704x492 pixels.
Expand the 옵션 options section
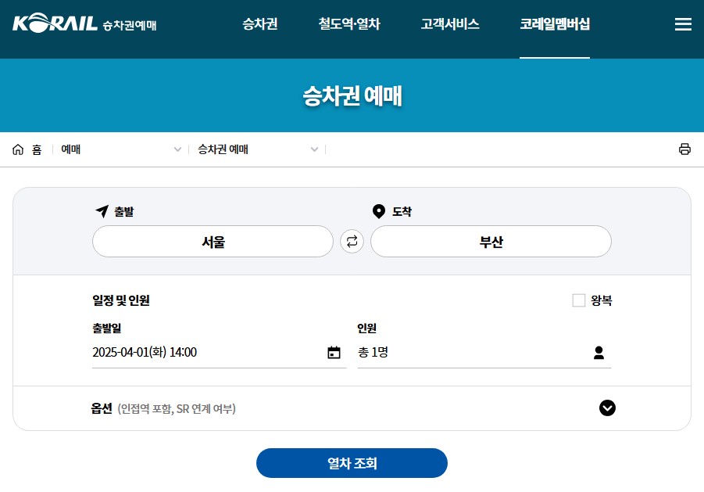tap(607, 408)
